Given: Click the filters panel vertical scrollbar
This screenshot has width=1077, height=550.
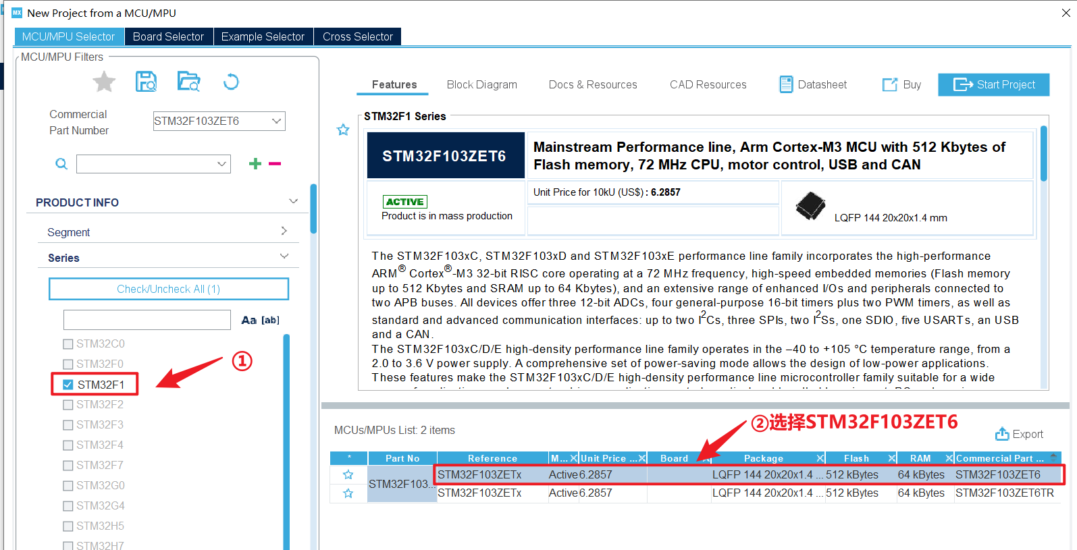Looking at the screenshot, I should pyautogui.click(x=313, y=209).
